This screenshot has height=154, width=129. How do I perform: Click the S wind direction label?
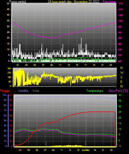point(121,77)
